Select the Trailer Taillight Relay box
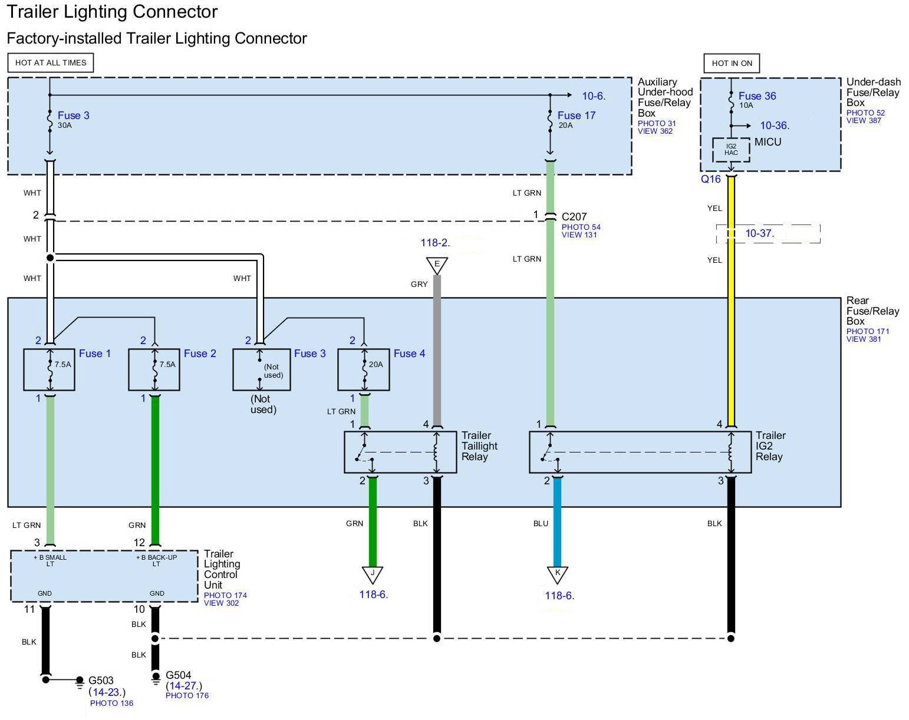This screenshot has height=720, width=909. click(x=400, y=452)
